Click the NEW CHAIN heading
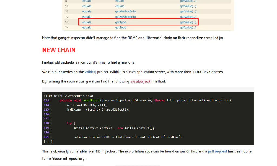The image size is (277, 166). tap(59, 50)
